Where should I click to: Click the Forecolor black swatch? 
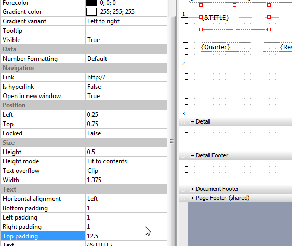pos(91,3)
